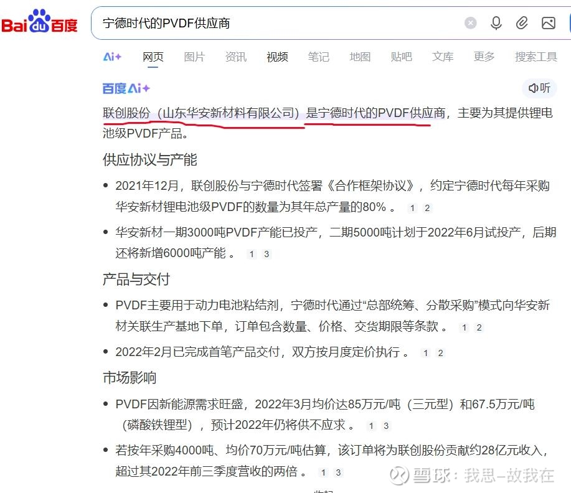Search by image using picture icon
Screen dimensions: 571x493
549,23
